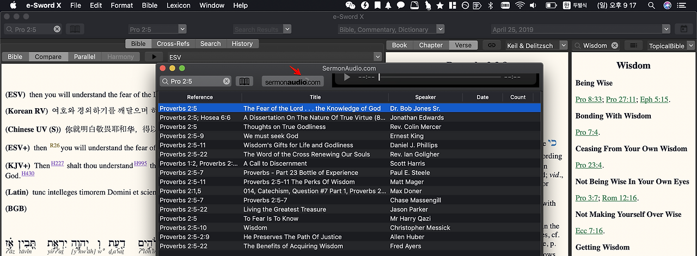The width and height of the screenshot is (697, 256).
Task: Open the Rom 12:16 link
Action: 620,198
